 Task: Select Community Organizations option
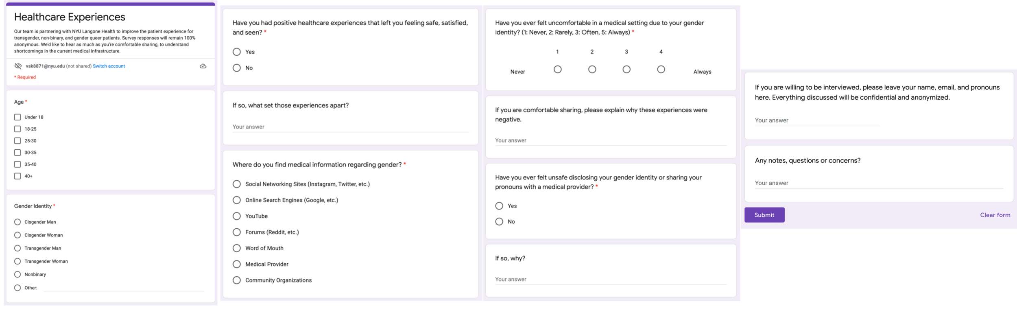[x=237, y=280]
